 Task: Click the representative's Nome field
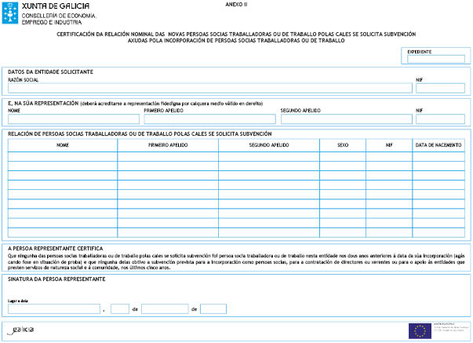tap(74, 119)
